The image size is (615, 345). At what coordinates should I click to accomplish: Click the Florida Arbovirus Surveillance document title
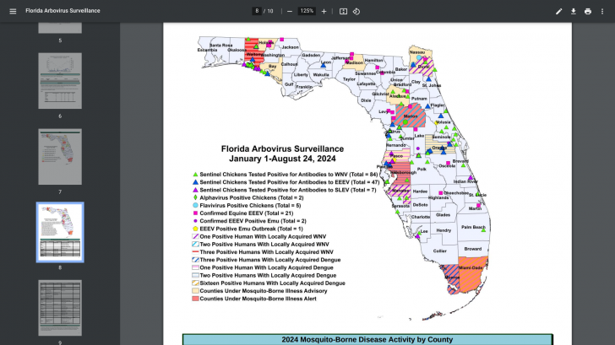click(x=63, y=11)
